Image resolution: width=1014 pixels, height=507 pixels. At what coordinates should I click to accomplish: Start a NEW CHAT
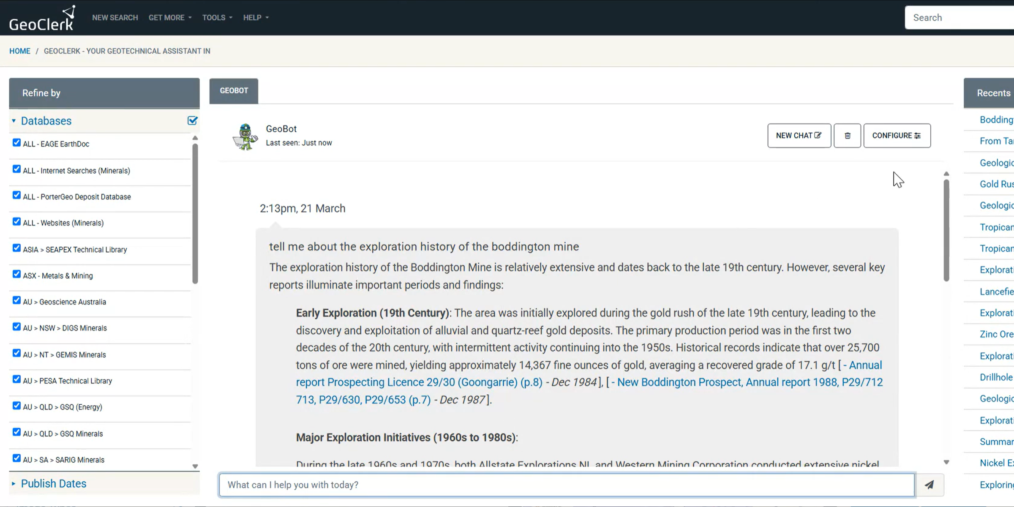(x=799, y=136)
